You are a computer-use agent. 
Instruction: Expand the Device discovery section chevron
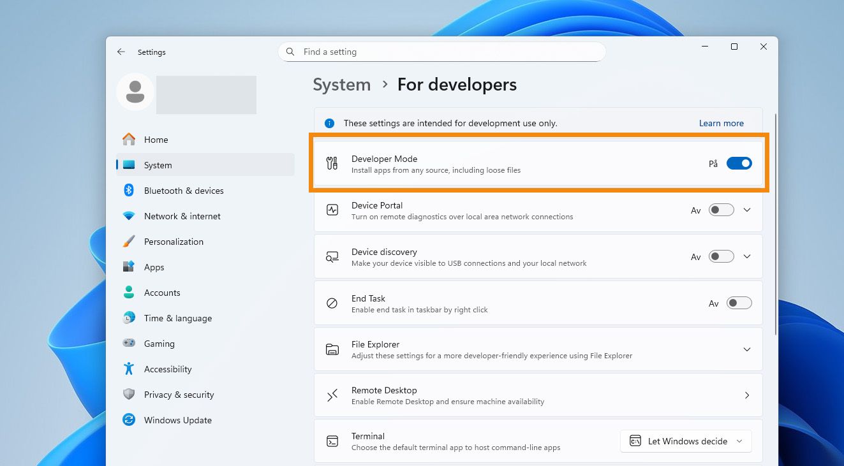(x=747, y=257)
